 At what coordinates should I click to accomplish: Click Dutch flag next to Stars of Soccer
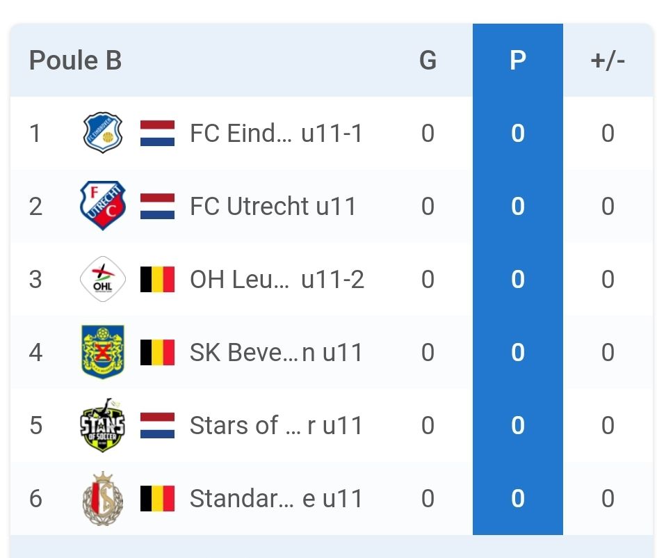pyautogui.click(x=157, y=425)
